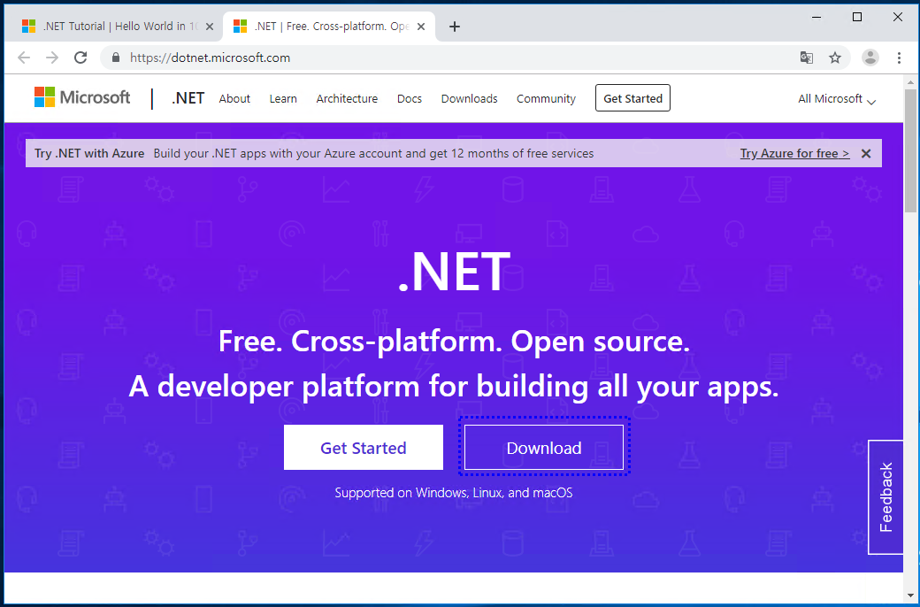Open the Chrome profile avatar
Screen dimensions: 920x607
(870, 58)
